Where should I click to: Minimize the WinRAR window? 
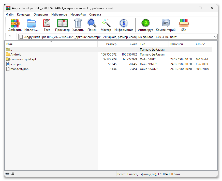click(x=189, y=8)
